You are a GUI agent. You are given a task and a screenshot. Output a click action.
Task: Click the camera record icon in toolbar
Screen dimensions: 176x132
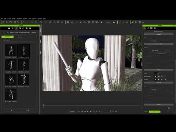point(114,22)
